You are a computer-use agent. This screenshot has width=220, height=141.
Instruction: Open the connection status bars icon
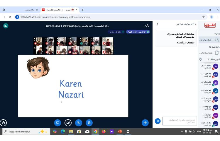[x=6, y=26]
